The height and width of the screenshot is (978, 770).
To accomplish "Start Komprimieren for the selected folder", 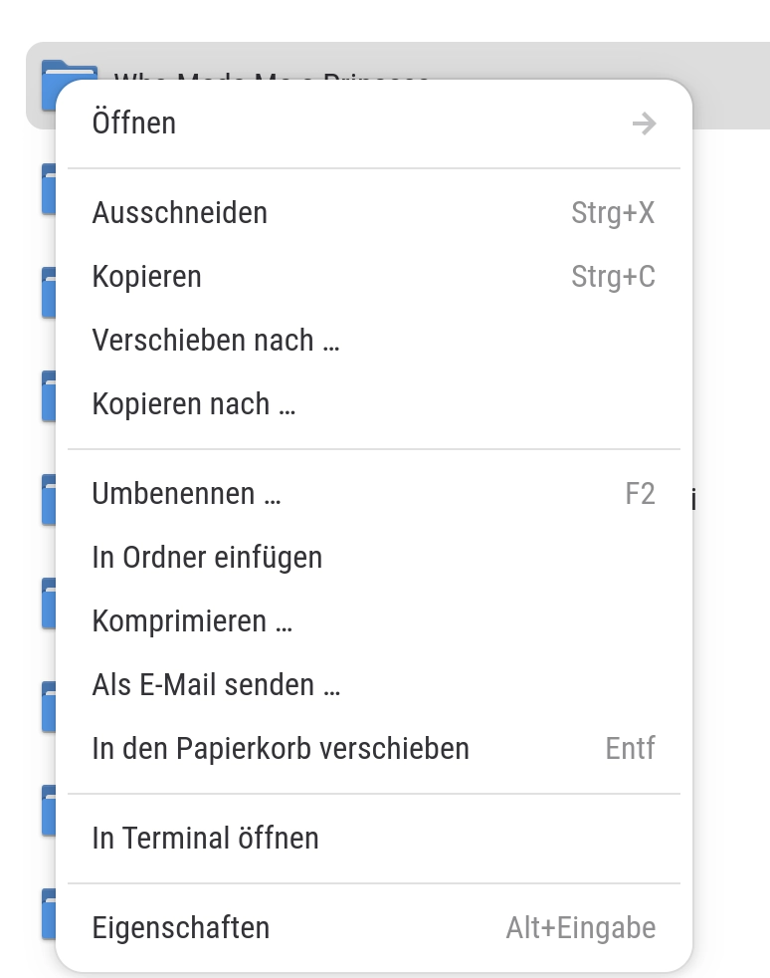I will coord(192,620).
